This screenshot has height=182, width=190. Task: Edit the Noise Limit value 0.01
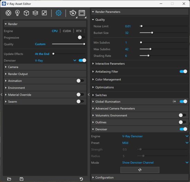pos(128,26)
